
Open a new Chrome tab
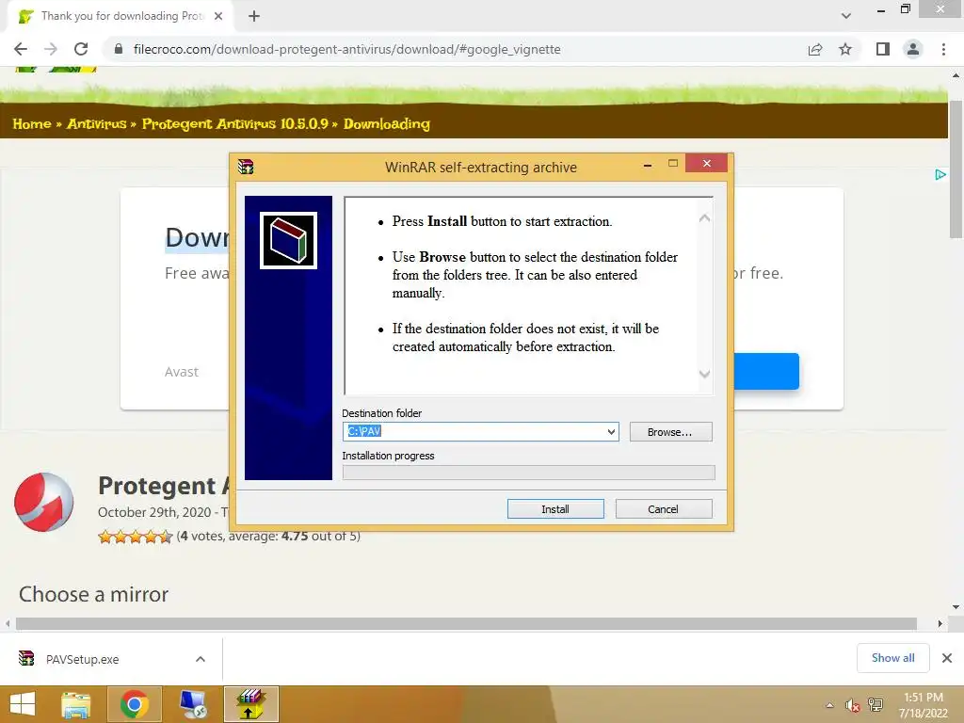(254, 16)
